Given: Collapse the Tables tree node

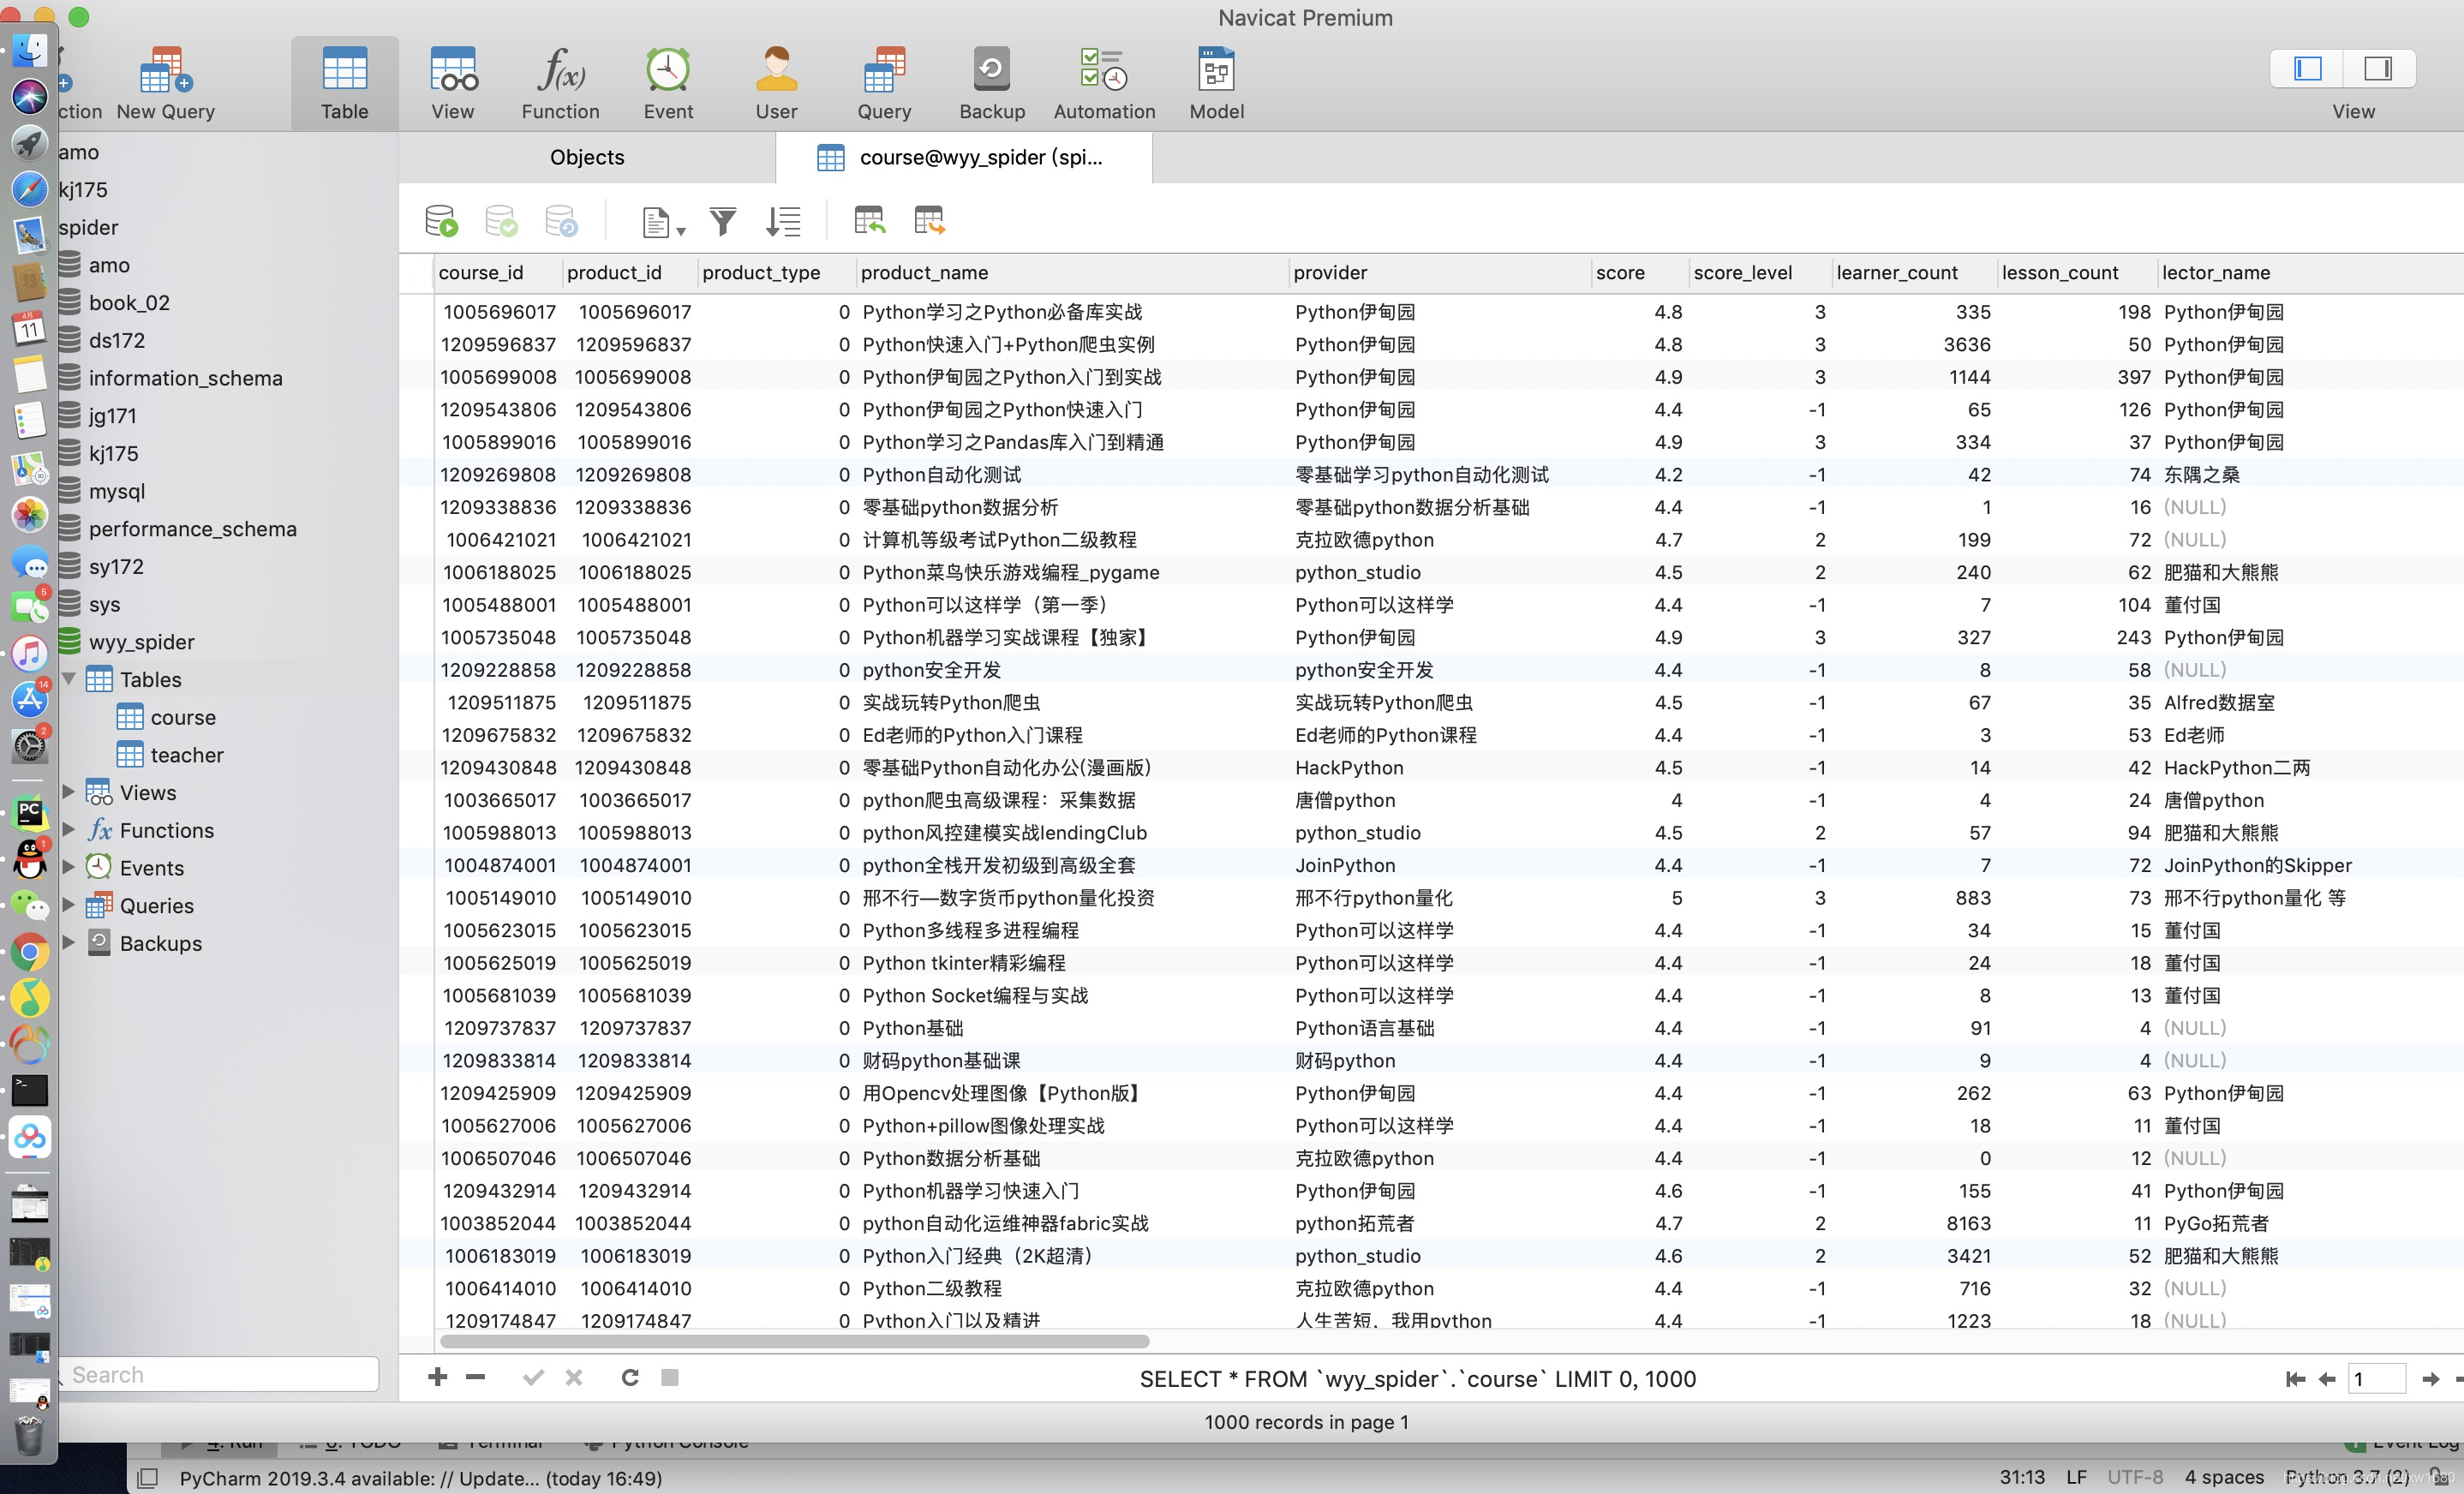Looking at the screenshot, I should pos(69,679).
